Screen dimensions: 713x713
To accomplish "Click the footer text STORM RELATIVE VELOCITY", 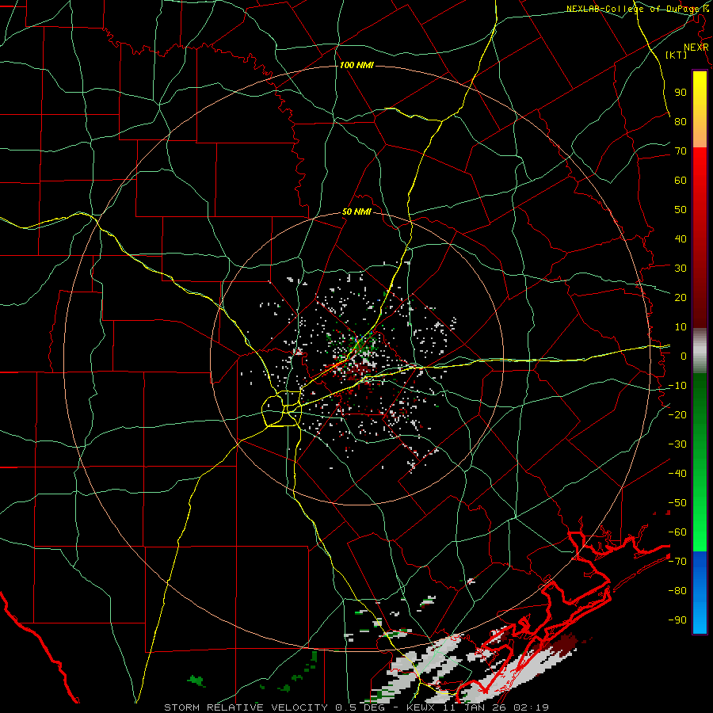I will pos(246,707).
